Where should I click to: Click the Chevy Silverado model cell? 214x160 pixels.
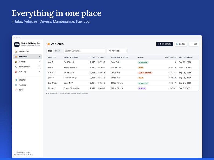pos(71,88)
